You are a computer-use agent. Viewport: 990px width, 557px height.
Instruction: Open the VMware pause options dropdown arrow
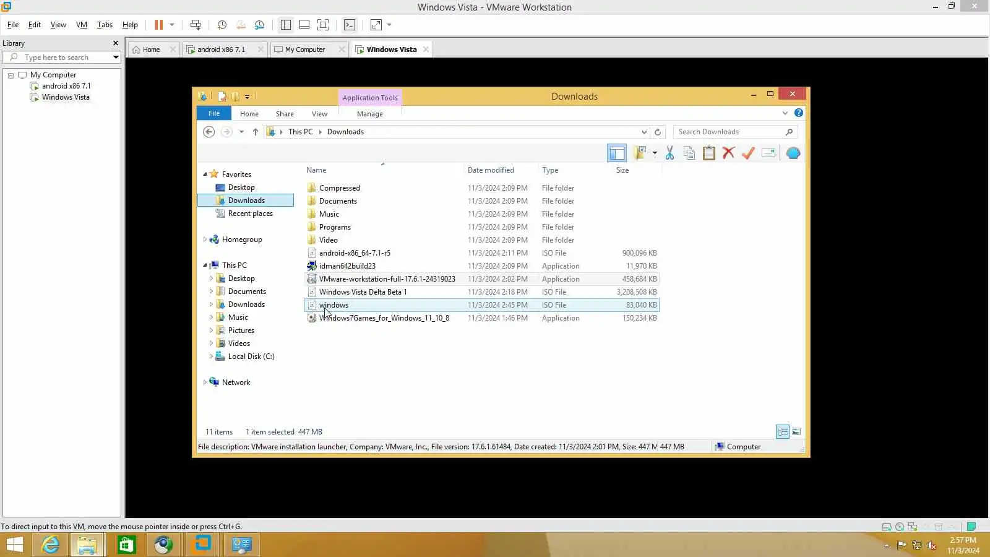pos(172,25)
